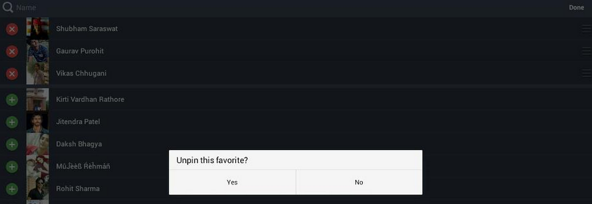The image size is (592, 204).
Task: Open Jitendra Patel's profile photo thumbnail
Action: point(37,122)
